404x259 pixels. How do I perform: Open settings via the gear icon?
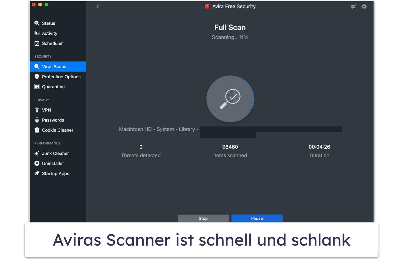(364, 6)
